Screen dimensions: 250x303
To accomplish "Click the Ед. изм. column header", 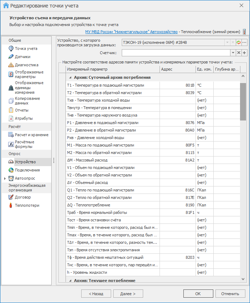I will coord(204,69).
